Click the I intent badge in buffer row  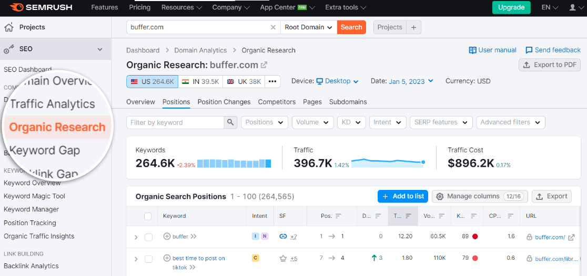pos(256,237)
